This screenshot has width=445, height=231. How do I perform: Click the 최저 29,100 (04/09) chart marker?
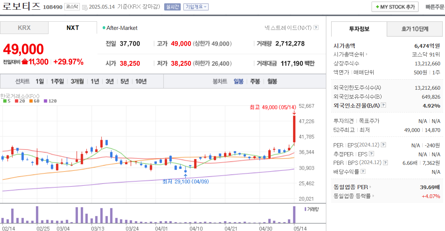[185, 181]
